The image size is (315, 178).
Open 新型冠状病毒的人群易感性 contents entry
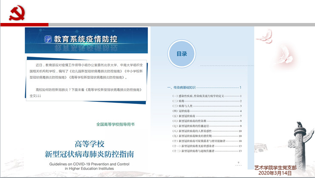pos(195,131)
